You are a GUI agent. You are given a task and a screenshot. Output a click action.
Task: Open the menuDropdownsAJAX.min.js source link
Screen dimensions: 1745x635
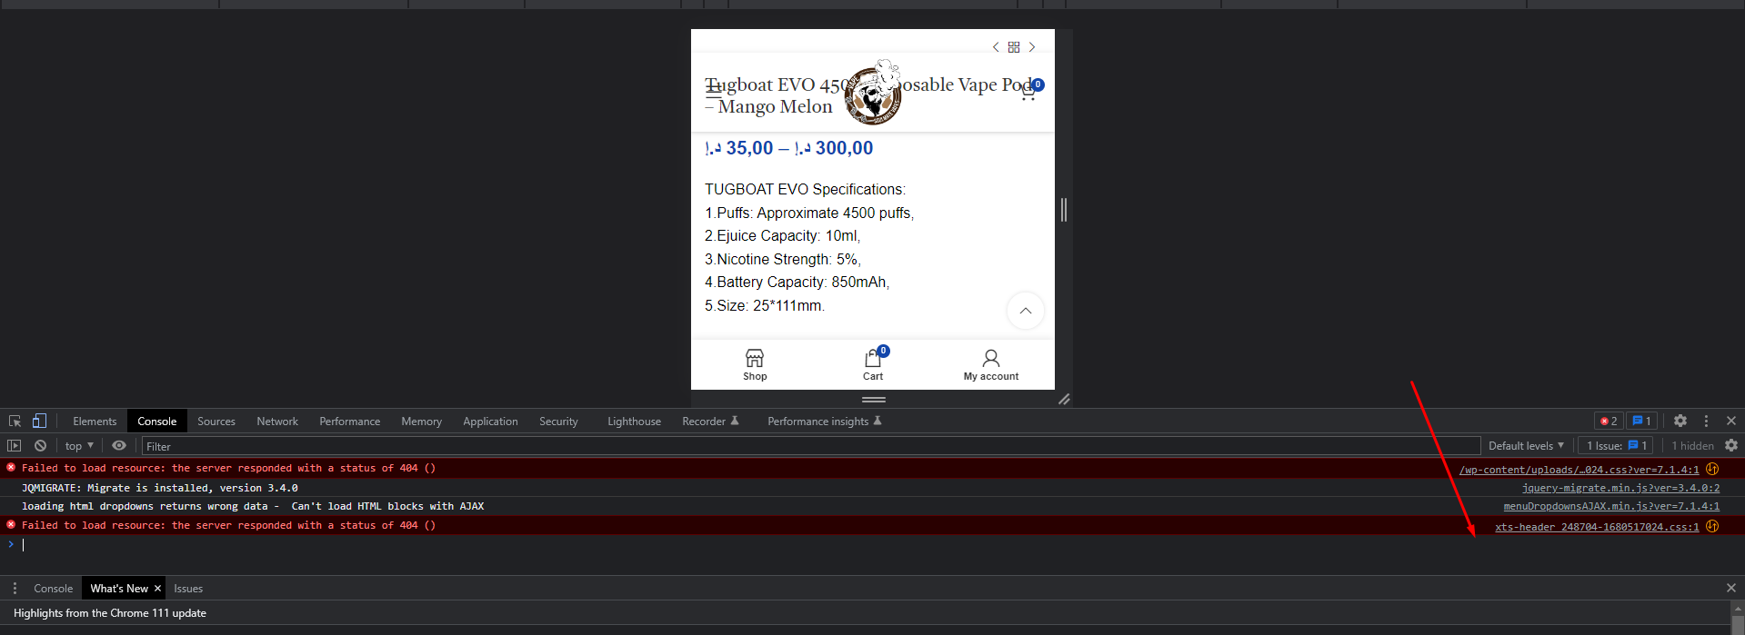coord(1611,506)
